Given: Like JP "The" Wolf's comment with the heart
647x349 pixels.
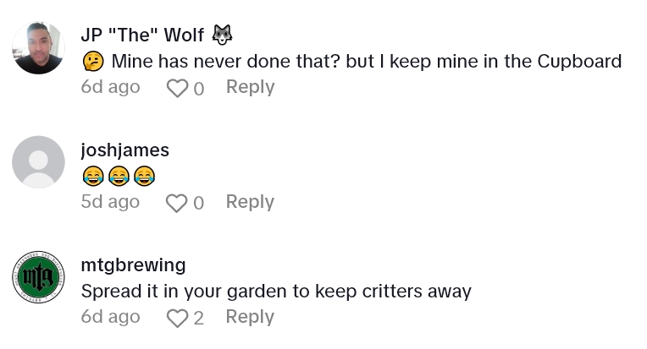Looking at the screenshot, I should 176,88.
